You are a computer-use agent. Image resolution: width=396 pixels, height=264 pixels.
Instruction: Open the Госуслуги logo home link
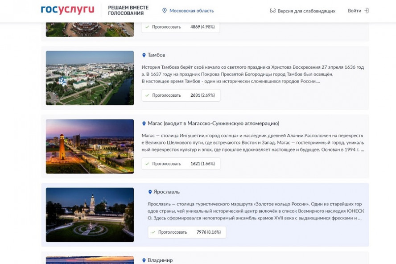(x=67, y=10)
